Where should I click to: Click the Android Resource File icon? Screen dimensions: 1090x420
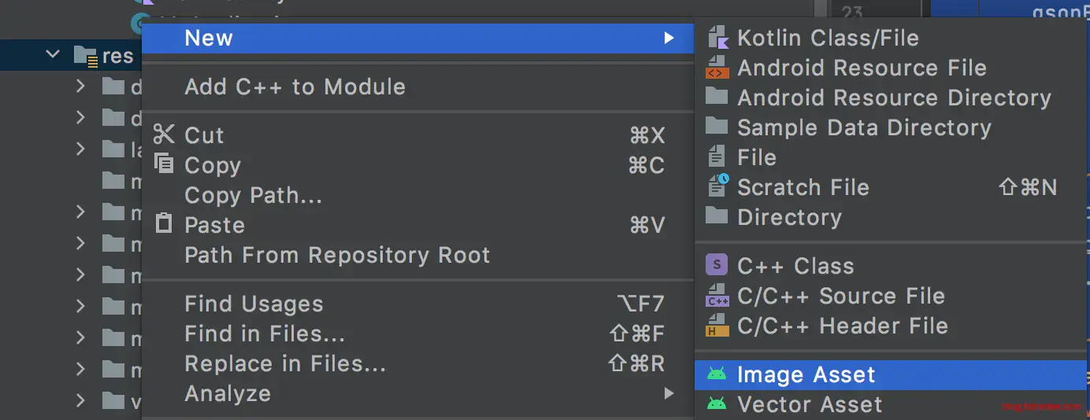[717, 68]
